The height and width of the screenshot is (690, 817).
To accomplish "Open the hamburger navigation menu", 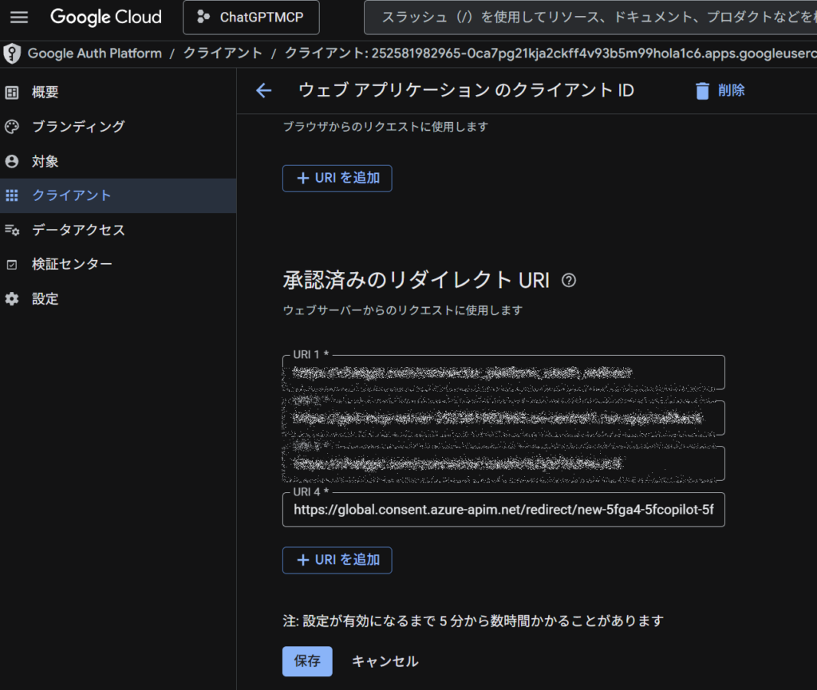I will click(x=19, y=17).
